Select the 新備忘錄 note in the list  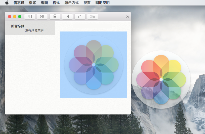point(30,28)
